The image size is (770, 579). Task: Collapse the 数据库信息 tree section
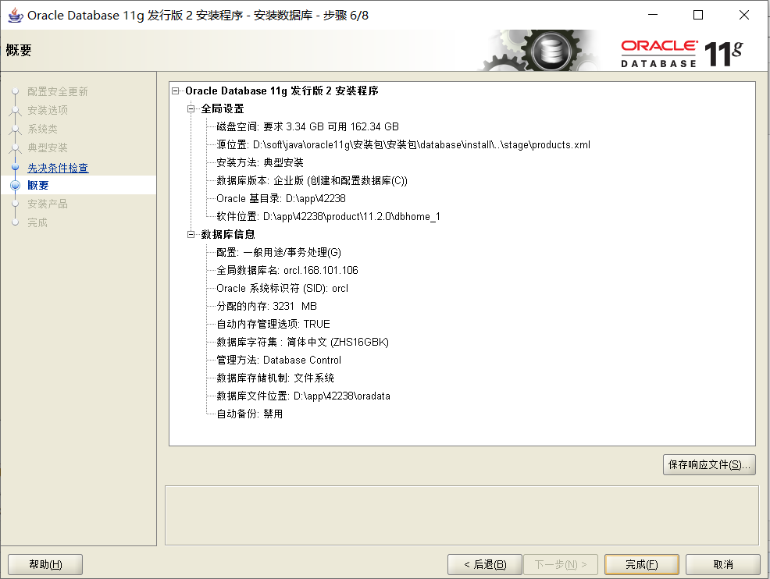click(x=191, y=235)
